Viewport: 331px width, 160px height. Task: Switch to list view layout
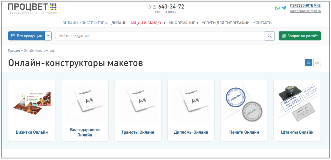317,62
